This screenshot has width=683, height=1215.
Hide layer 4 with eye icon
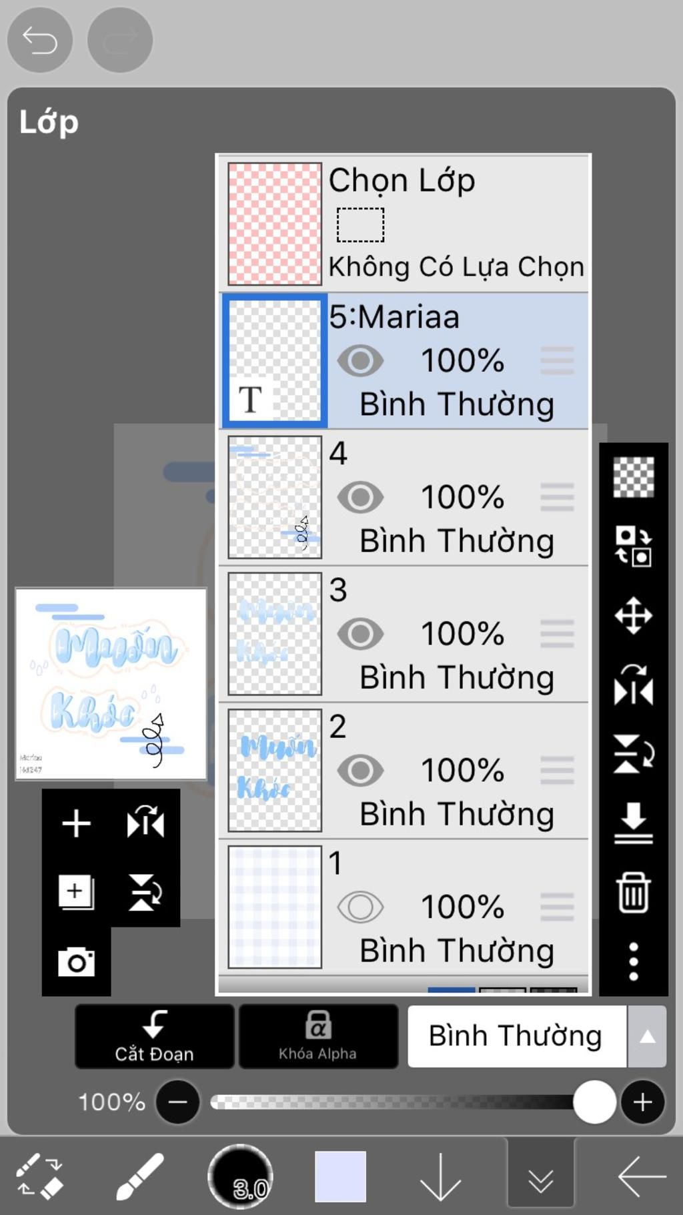tap(360, 497)
